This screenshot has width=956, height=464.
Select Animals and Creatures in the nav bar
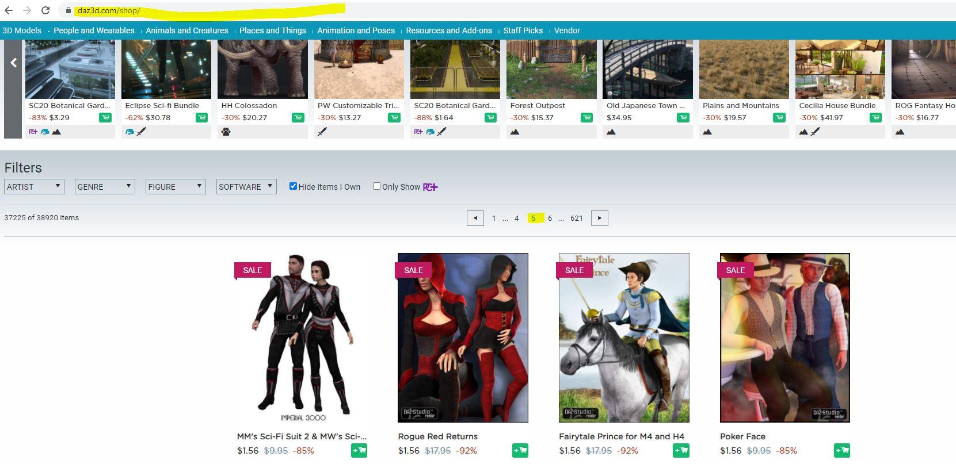(x=187, y=30)
